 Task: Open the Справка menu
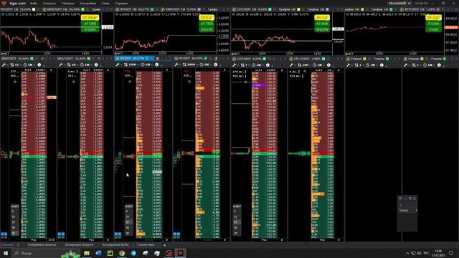coord(121,3)
